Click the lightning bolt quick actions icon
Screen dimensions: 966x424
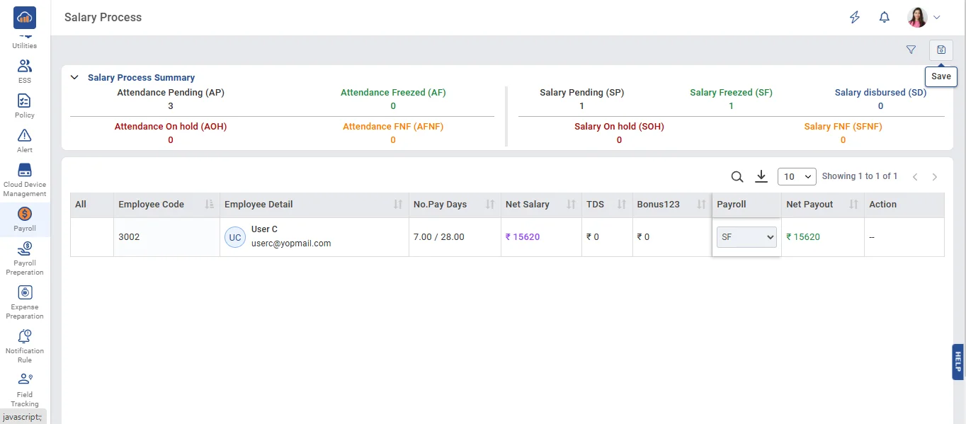click(x=855, y=18)
